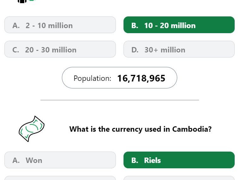241x180 pixels.
Task: Choose "Won" as the currency answer
Action: (x=60, y=160)
